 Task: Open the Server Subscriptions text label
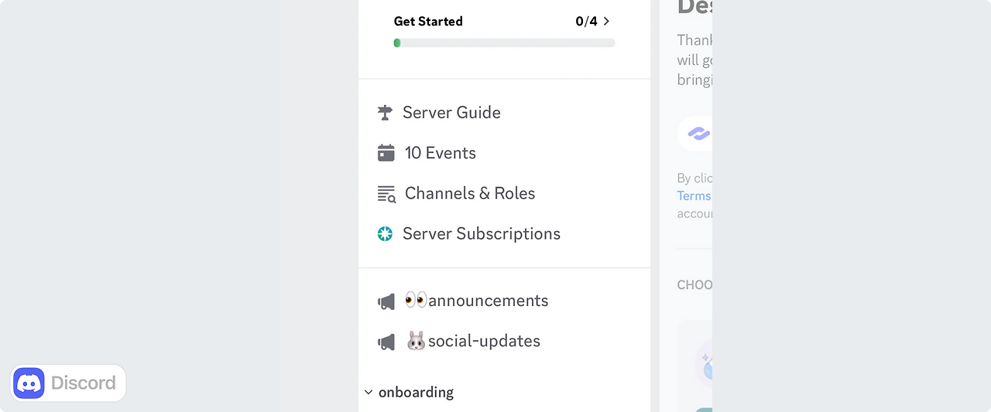pos(481,234)
